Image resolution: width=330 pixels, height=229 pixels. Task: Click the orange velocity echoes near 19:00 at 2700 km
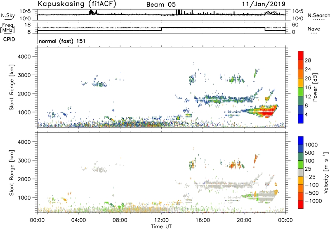pyautogui.click(x=233, y=165)
